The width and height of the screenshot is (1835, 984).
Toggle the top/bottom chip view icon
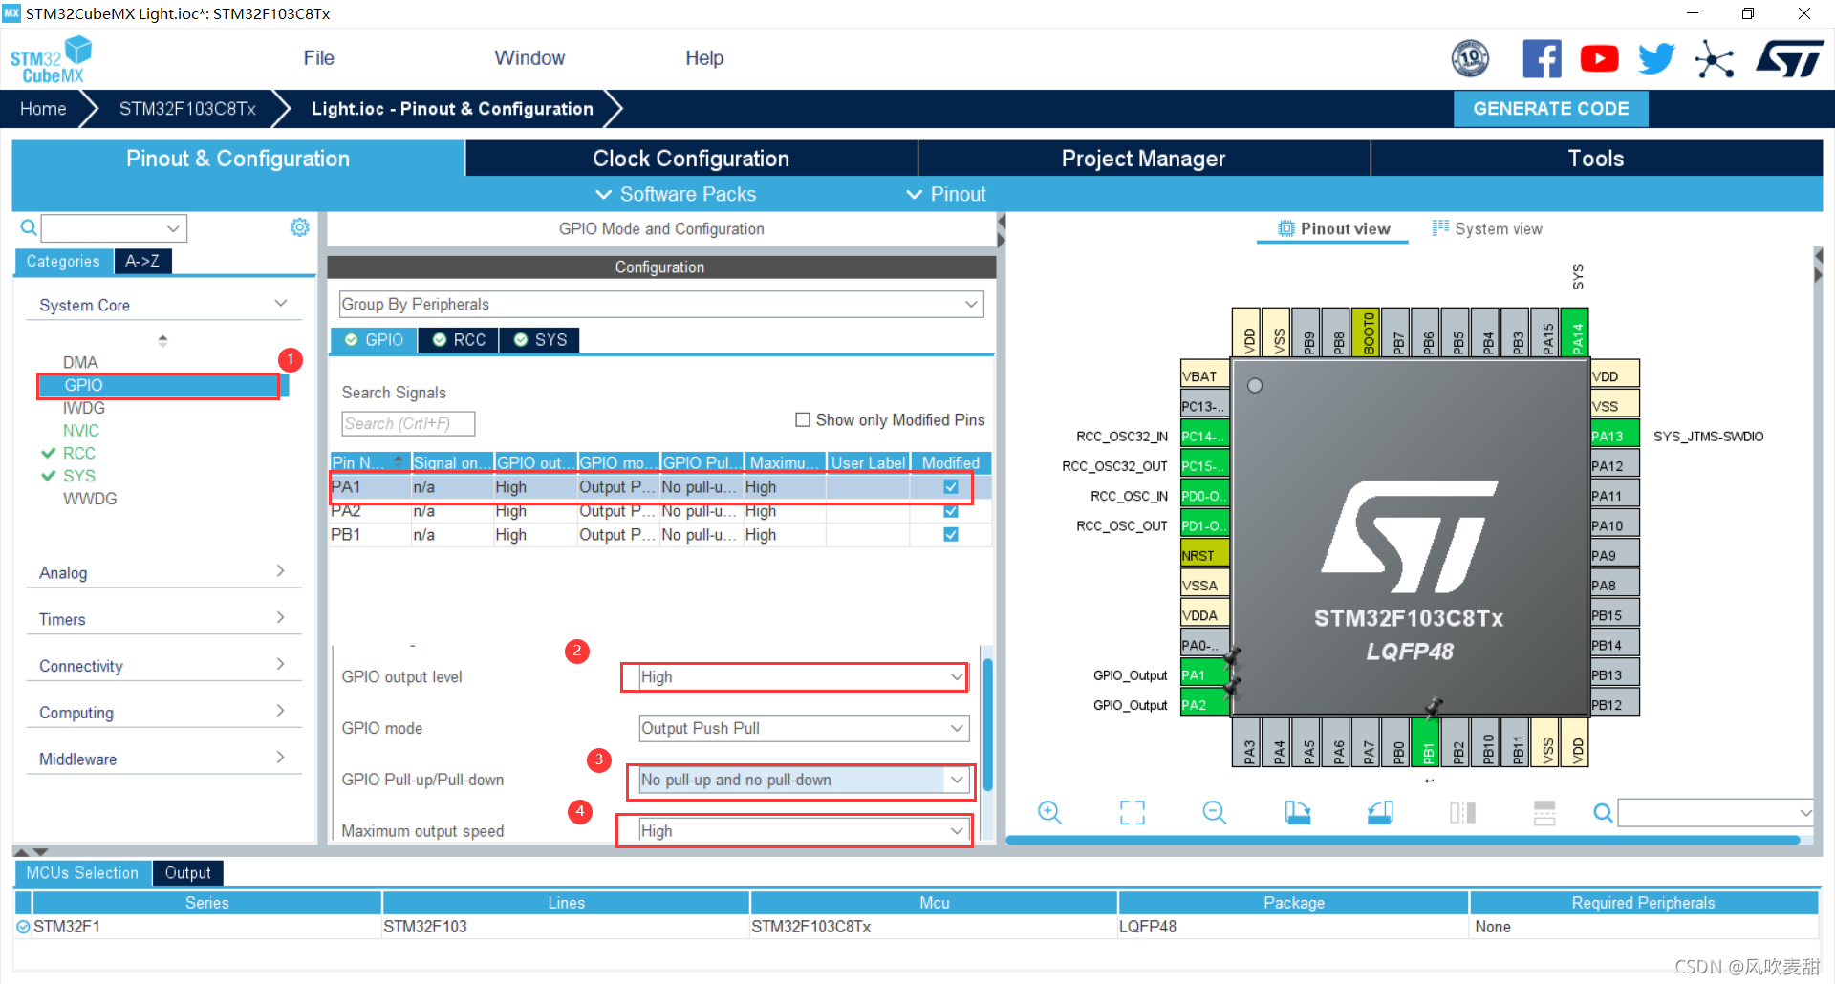[x=1462, y=813]
